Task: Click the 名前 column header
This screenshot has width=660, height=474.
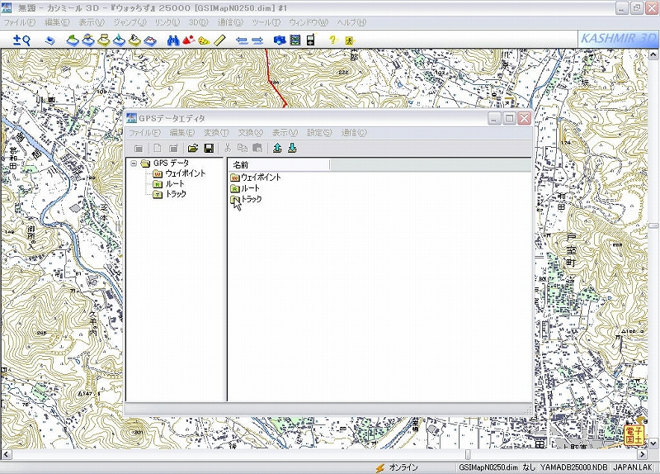Action: (x=279, y=164)
